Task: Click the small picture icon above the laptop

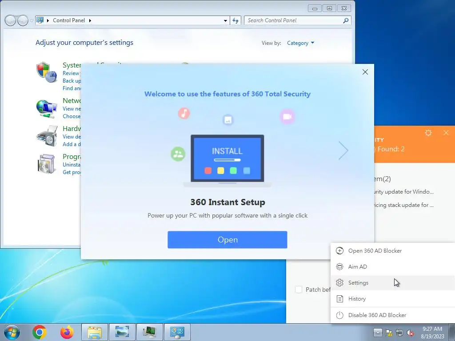Action: [228, 120]
